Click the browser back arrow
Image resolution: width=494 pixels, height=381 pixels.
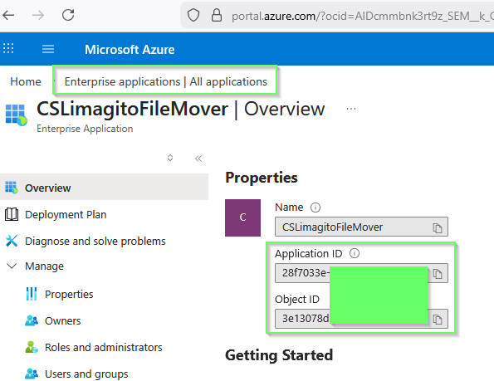click(x=9, y=15)
